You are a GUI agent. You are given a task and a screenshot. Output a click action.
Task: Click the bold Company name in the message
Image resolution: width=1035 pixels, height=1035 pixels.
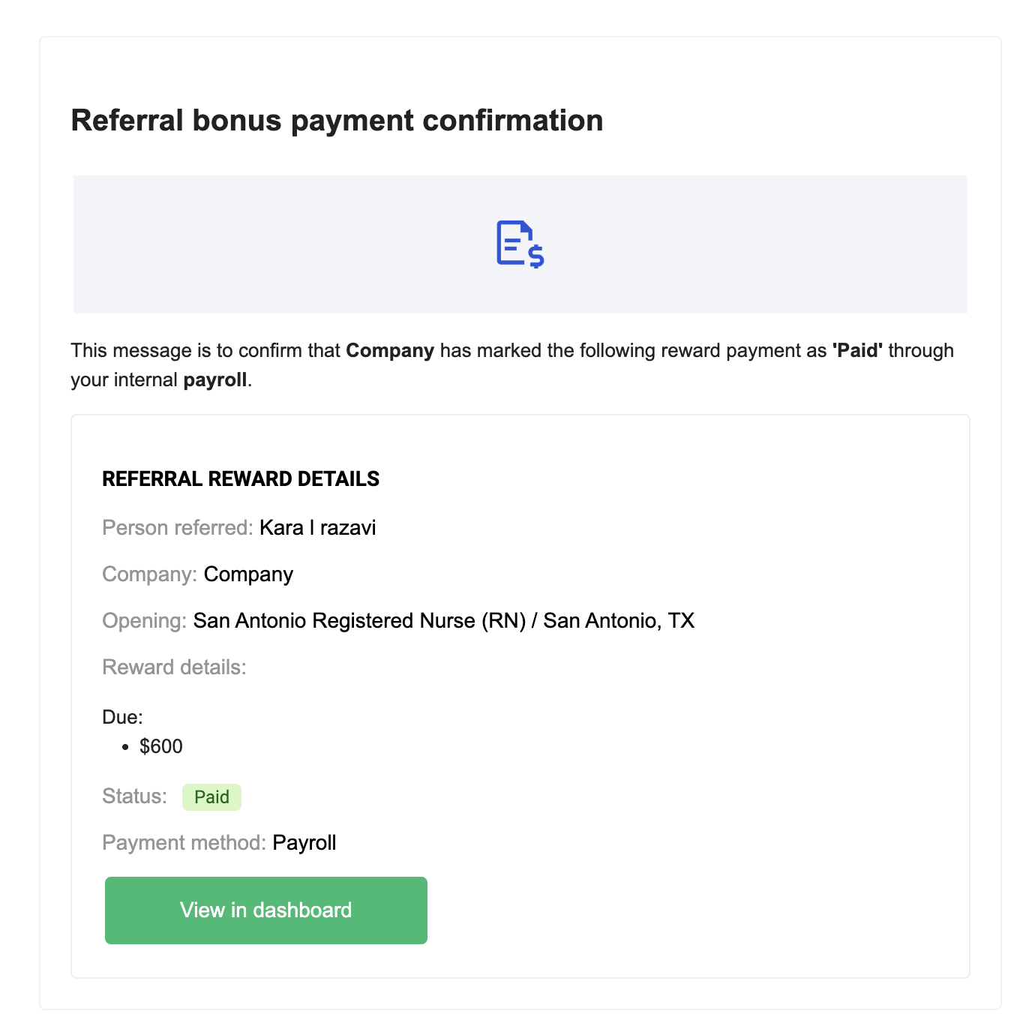(x=390, y=351)
